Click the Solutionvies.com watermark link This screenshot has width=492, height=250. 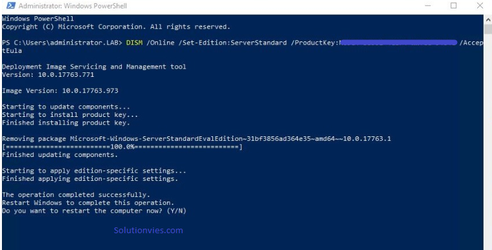tap(148, 230)
